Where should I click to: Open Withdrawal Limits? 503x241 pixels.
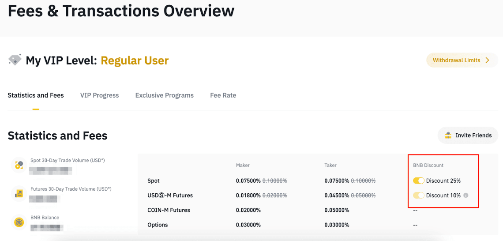click(462, 60)
